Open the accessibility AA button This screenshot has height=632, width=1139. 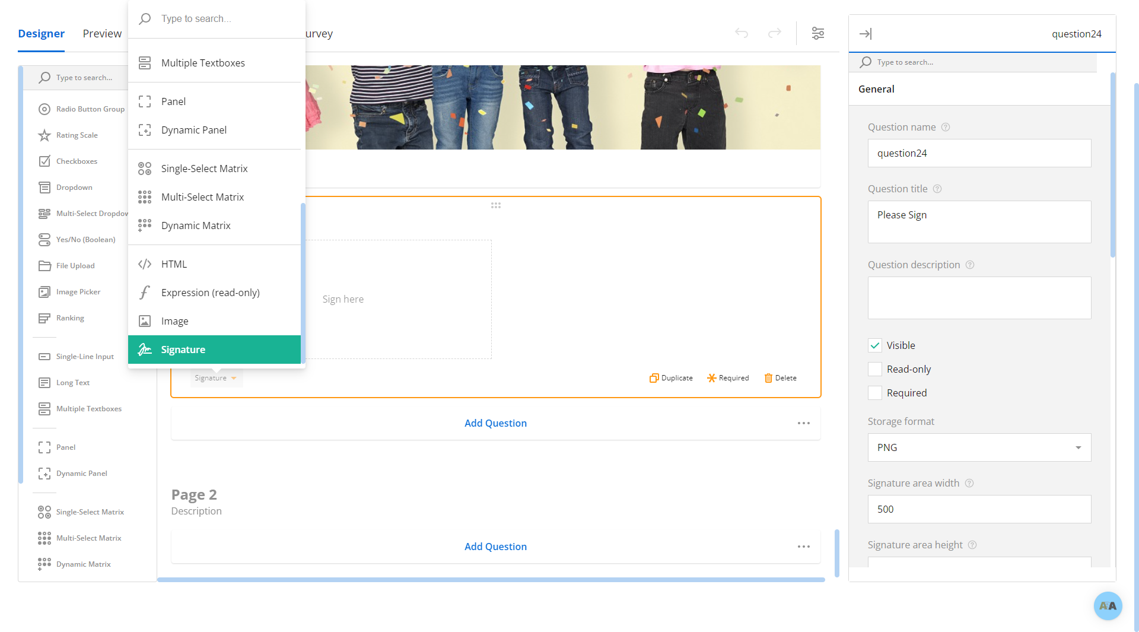[x=1108, y=605]
